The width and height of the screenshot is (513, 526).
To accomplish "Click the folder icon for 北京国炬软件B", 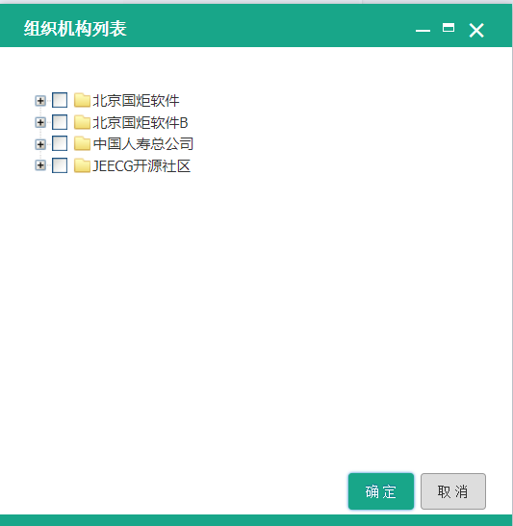I will pyautogui.click(x=82, y=122).
